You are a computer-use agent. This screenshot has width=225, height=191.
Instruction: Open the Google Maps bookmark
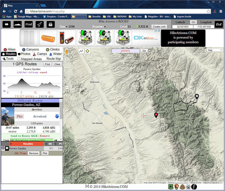coord(27,17)
